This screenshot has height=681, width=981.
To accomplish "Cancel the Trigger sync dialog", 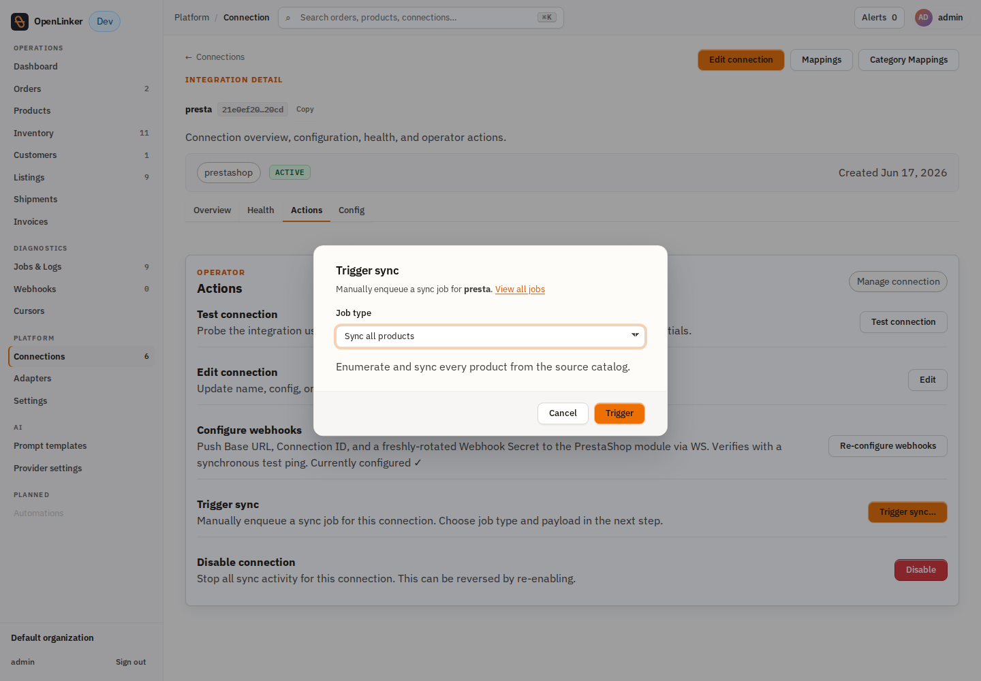I will pos(563,413).
